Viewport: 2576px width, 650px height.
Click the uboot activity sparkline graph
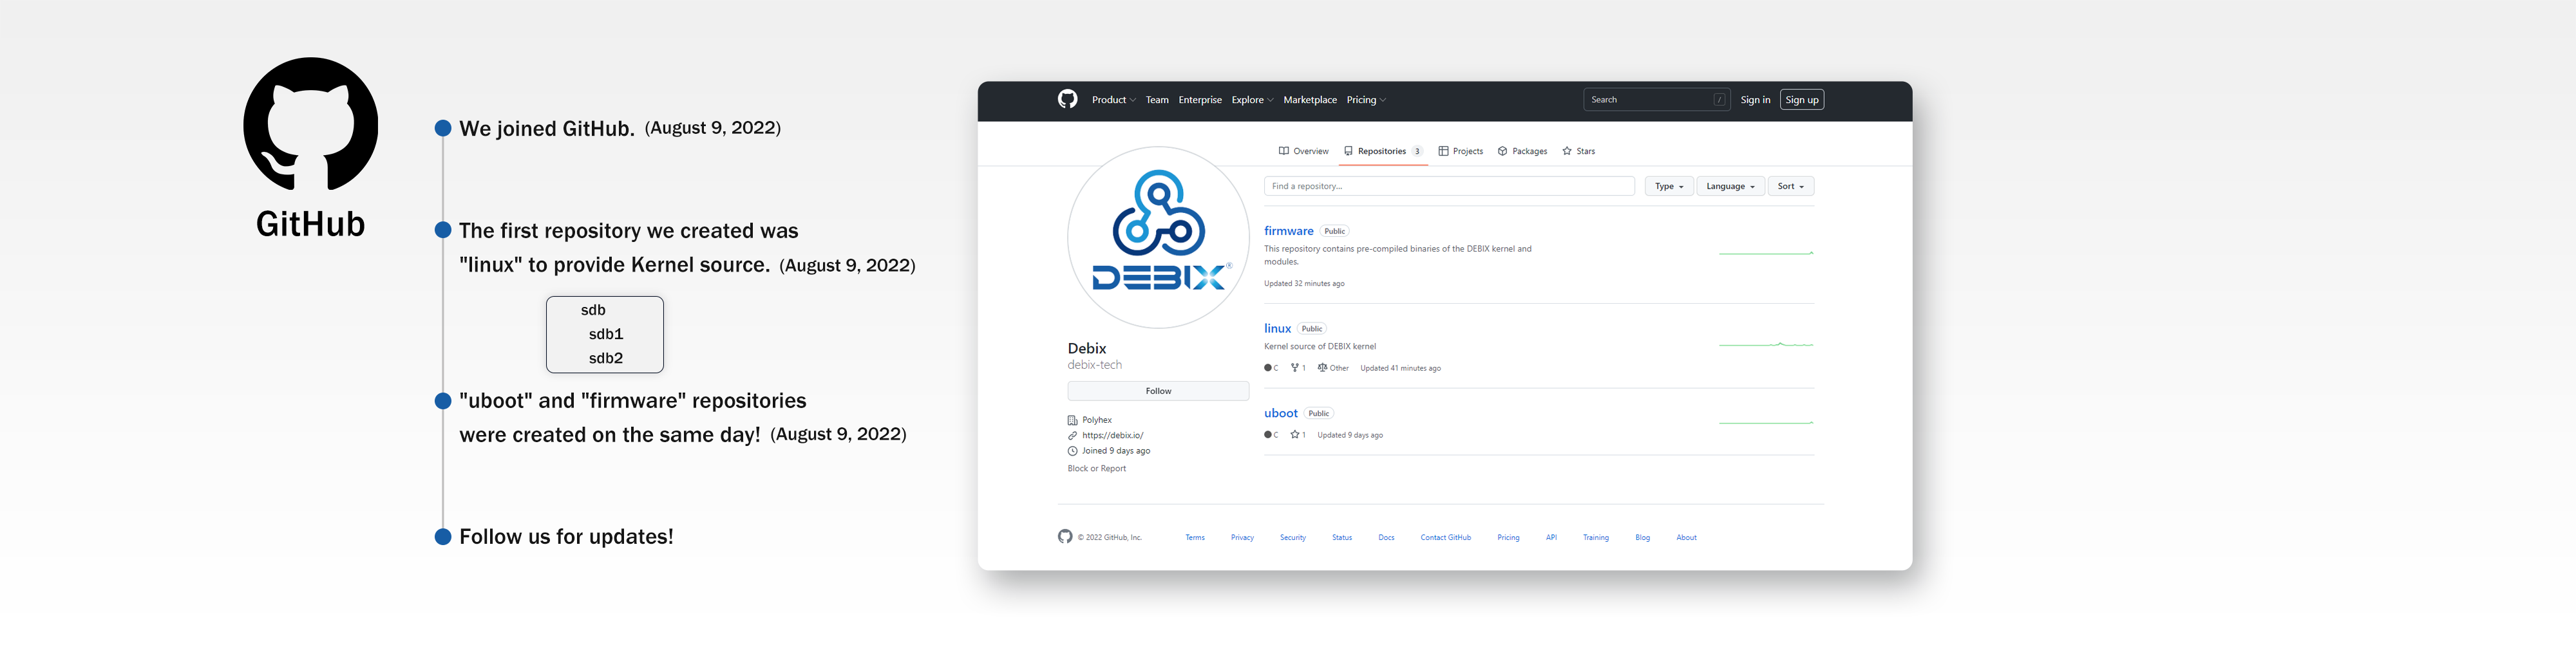[x=1766, y=422]
